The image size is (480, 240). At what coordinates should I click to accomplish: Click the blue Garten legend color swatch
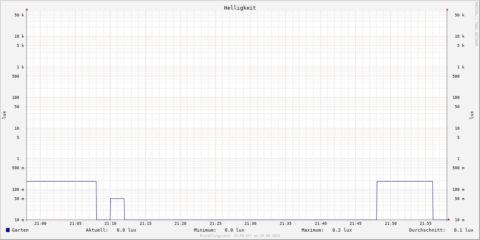[8, 230]
